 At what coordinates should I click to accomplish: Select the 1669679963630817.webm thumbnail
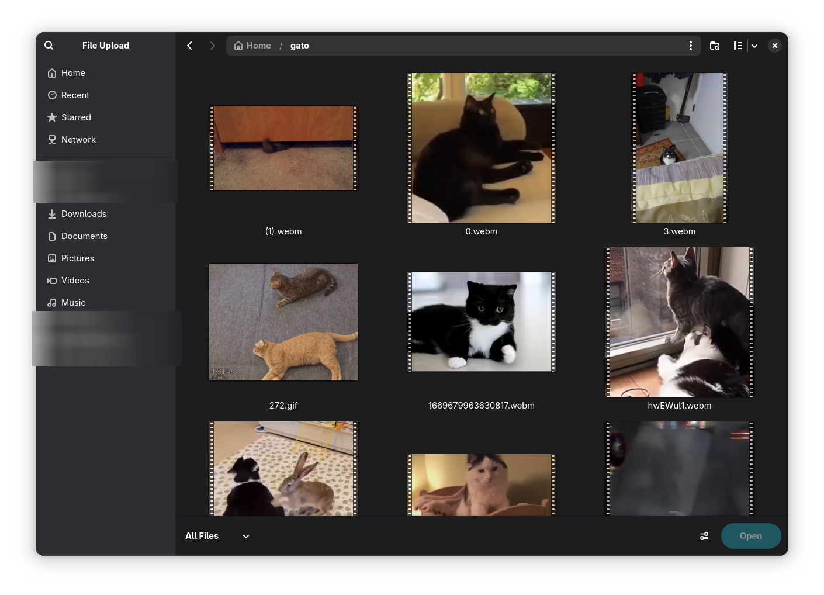pos(482,322)
